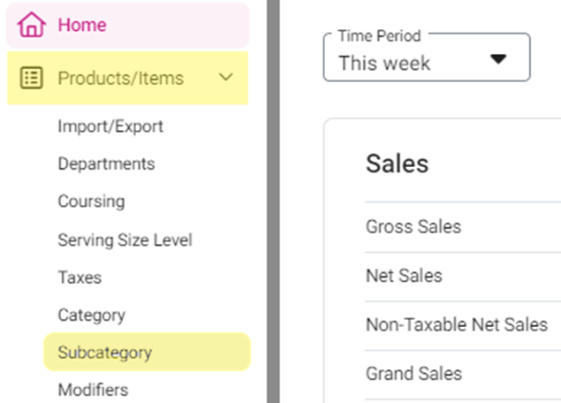This screenshot has width=561, height=403.
Task: Select Serving Size Level item
Action: tap(125, 240)
